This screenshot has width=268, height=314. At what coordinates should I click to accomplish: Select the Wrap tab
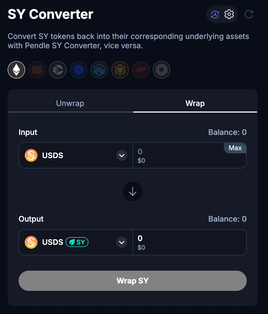[x=195, y=103]
